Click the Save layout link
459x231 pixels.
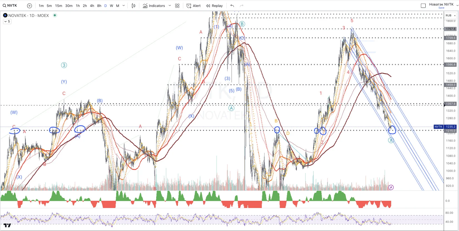(x=441, y=8)
